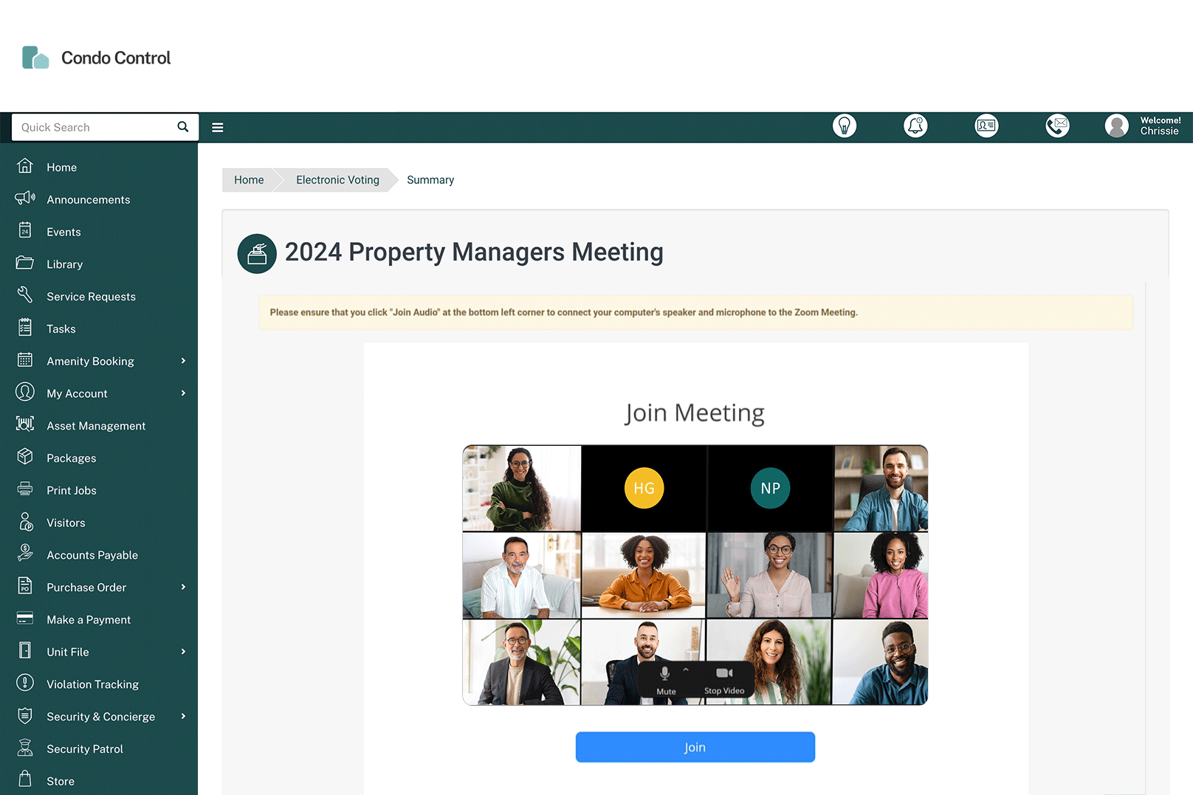Open the audio options caret next to Mute

(686, 670)
